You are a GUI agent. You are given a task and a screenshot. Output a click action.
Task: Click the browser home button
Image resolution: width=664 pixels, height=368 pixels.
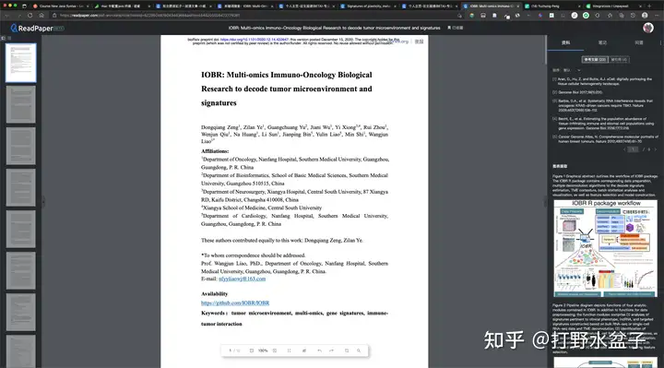pyautogui.click(x=41, y=16)
